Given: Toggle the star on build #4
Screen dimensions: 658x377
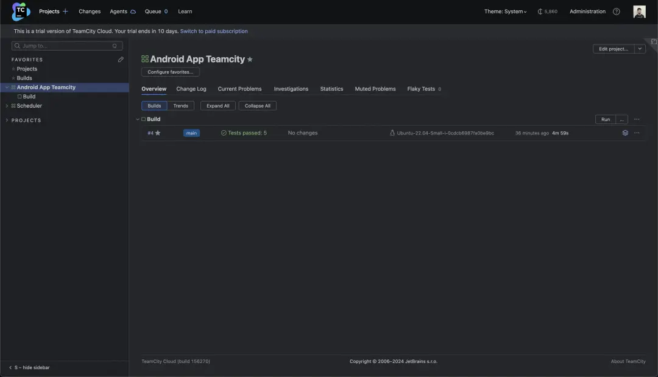Looking at the screenshot, I should 158,133.
